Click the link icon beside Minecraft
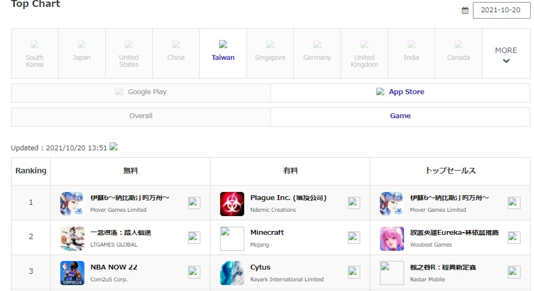This screenshot has width=534, height=291. pos(354,237)
